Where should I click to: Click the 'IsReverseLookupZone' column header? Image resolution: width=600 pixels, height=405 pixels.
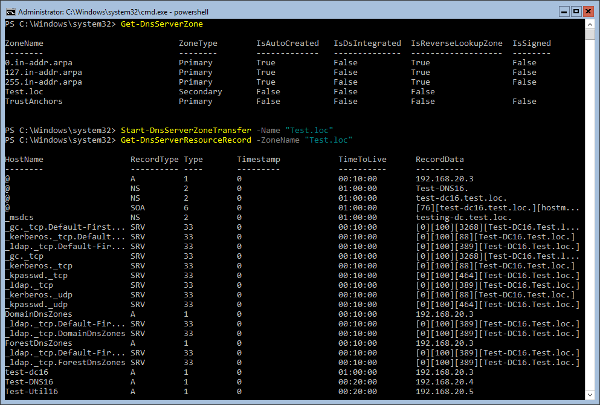457,44
